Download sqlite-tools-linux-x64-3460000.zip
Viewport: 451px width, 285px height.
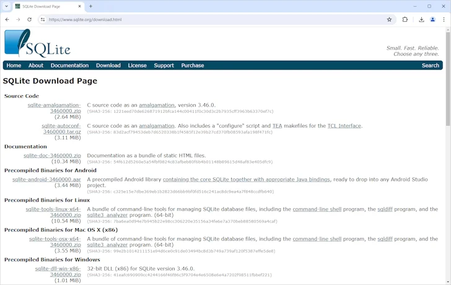pos(53,213)
